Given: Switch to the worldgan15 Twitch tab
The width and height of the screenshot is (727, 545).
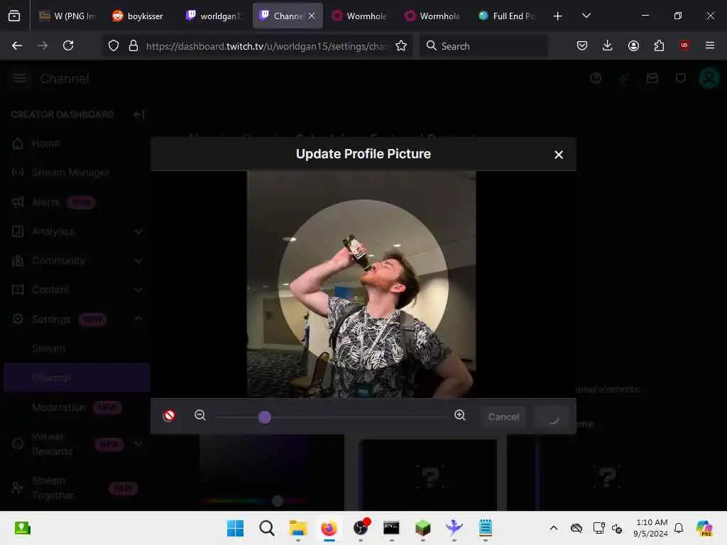Looking at the screenshot, I should click(214, 16).
